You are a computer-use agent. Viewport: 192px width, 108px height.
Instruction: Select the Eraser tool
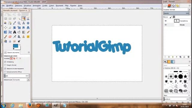point(10,37)
